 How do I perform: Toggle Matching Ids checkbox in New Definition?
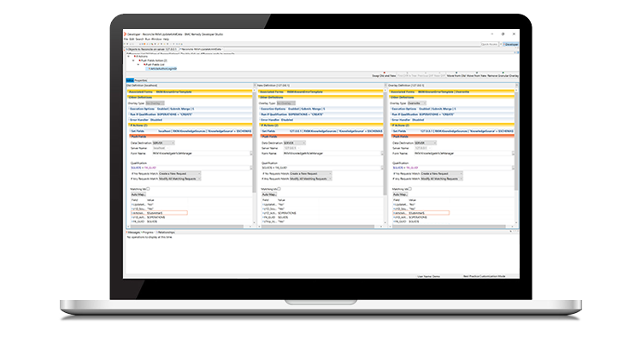[x=279, y=189]
